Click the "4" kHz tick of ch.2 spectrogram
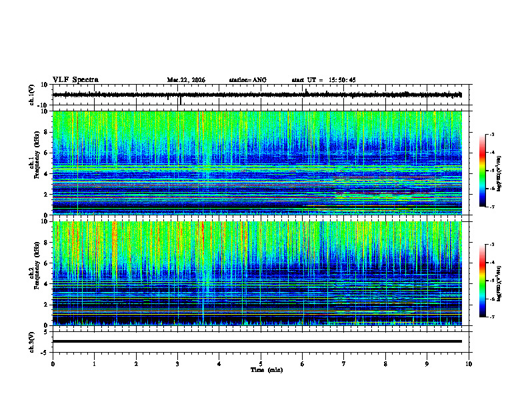 pos(46,284)
